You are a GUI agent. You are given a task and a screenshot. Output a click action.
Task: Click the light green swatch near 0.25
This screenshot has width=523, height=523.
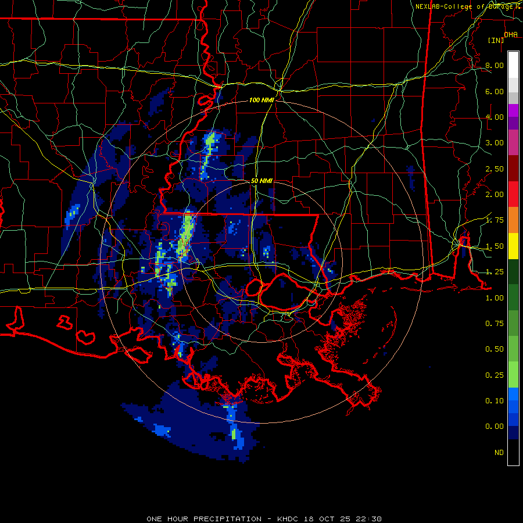point(513,375)
